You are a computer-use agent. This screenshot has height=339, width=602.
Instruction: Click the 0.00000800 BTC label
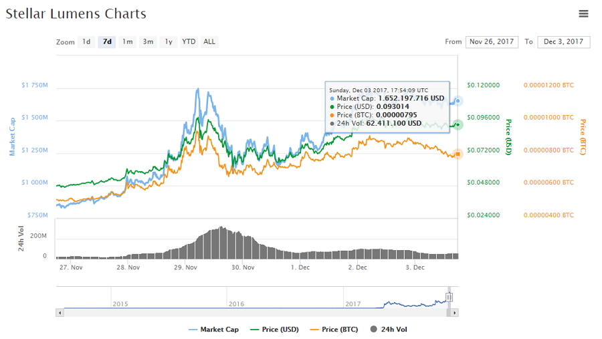[548, 150]
